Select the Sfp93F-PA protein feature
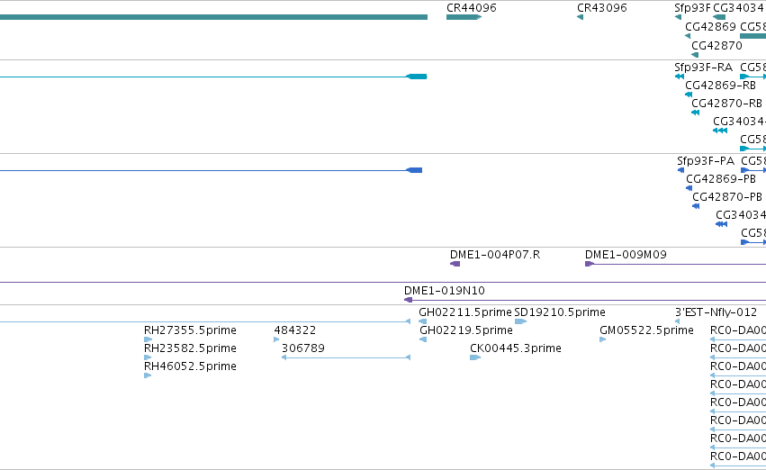The image size is (766, 470). click(680, 170)
